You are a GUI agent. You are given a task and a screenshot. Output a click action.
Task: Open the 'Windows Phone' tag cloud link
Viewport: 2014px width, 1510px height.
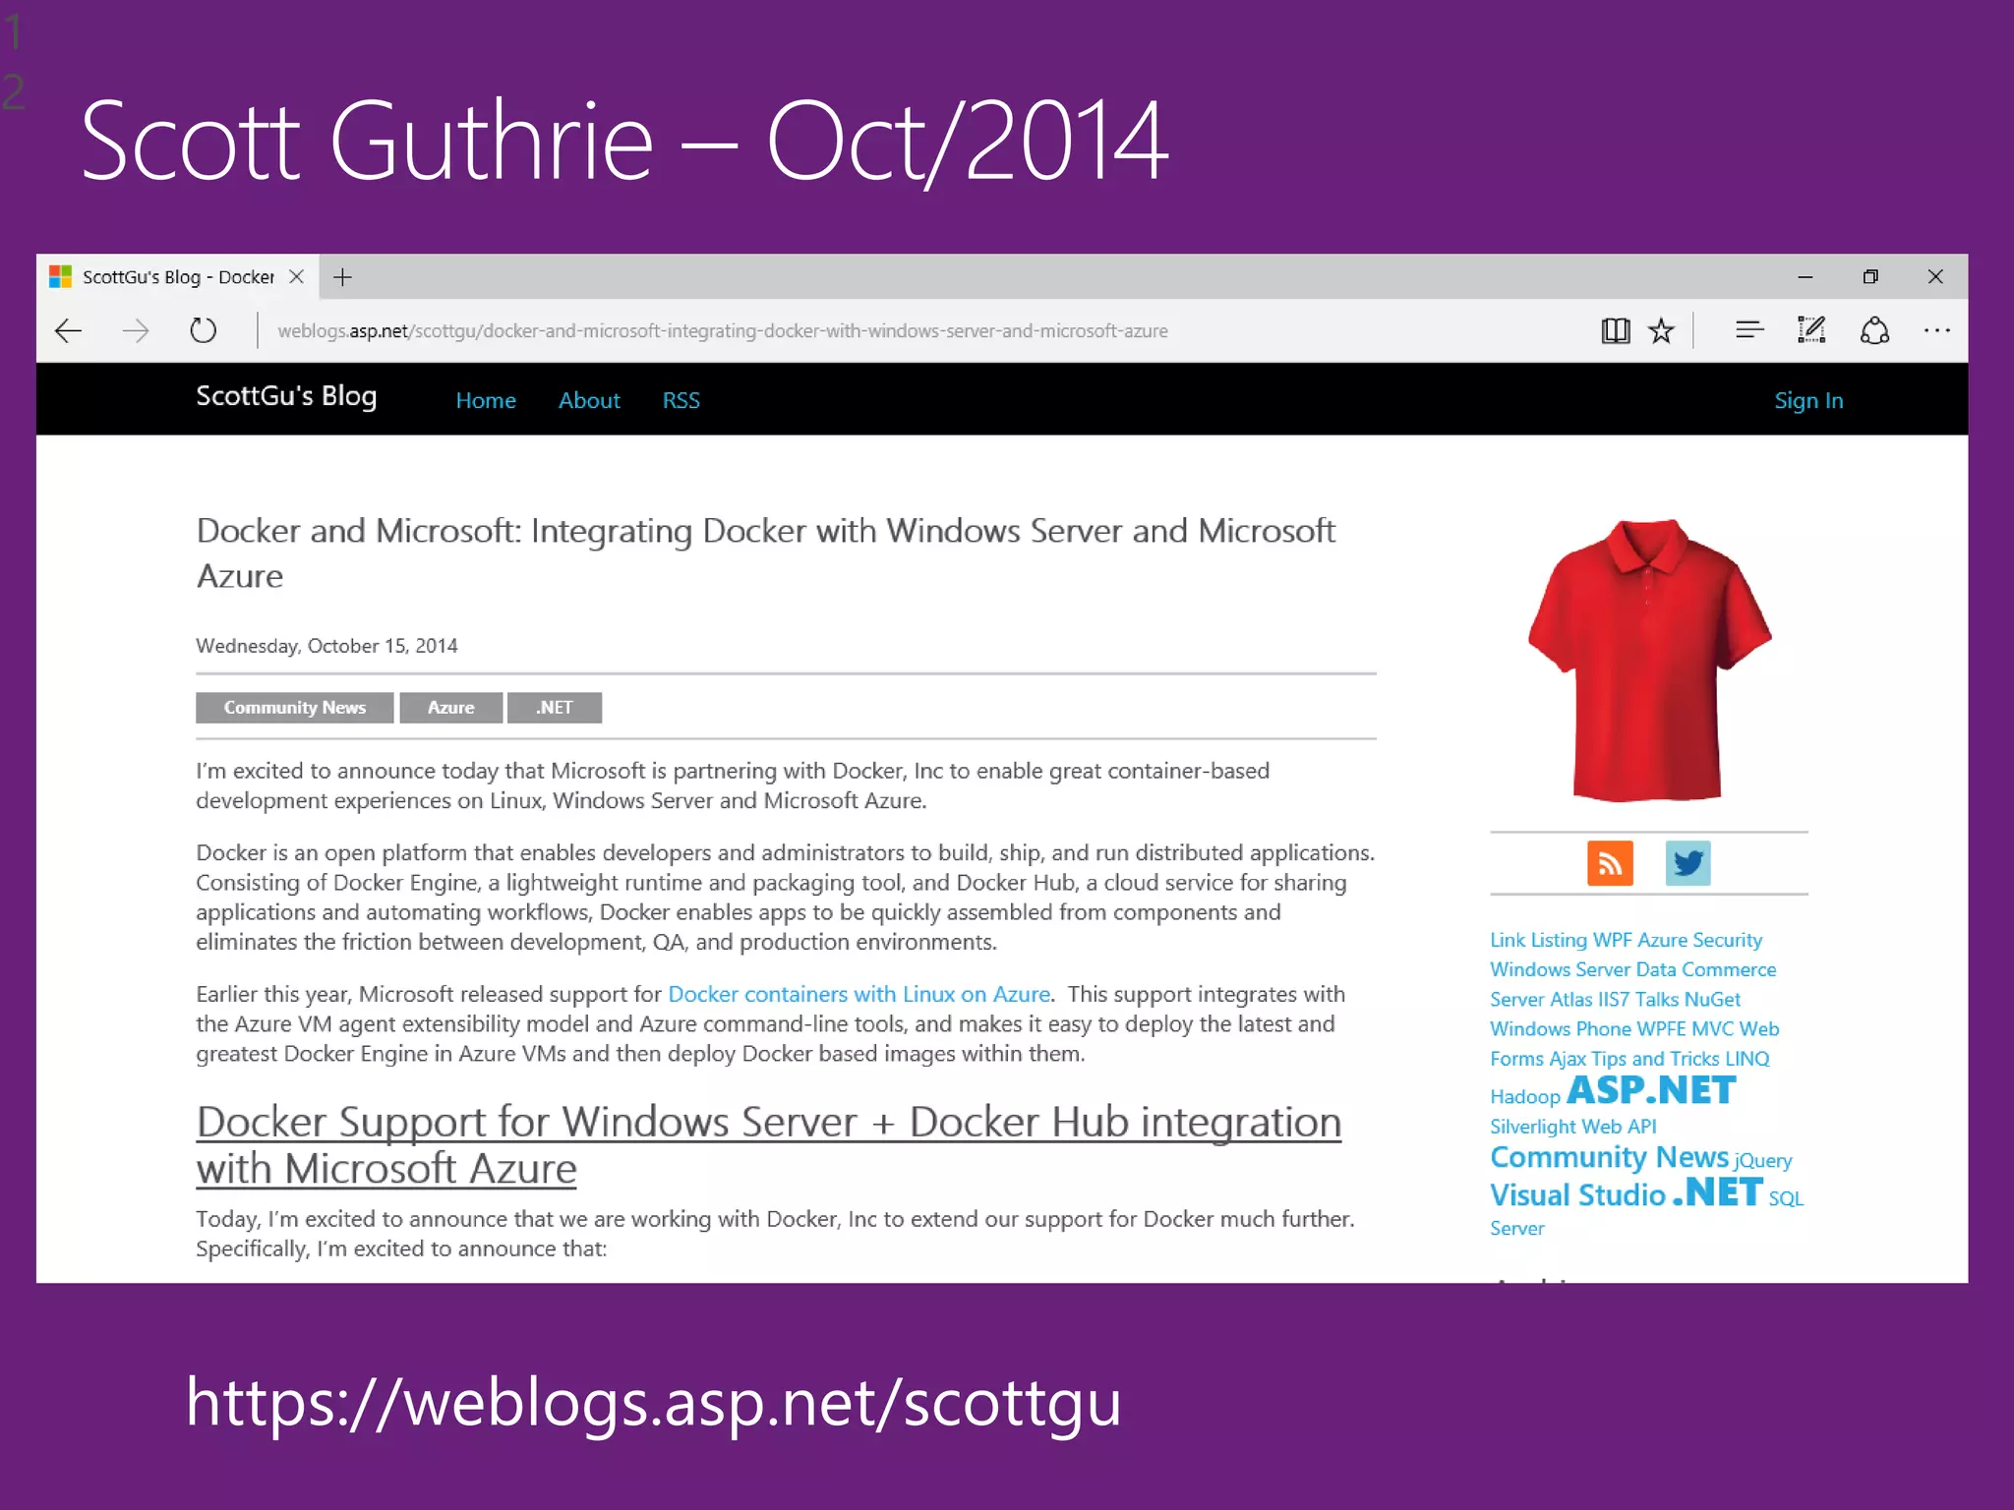1561,1028
